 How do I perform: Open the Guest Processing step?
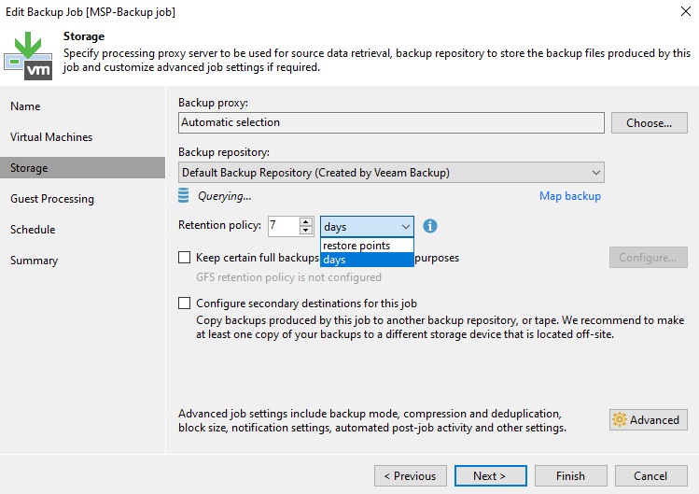tap(52, 199)
